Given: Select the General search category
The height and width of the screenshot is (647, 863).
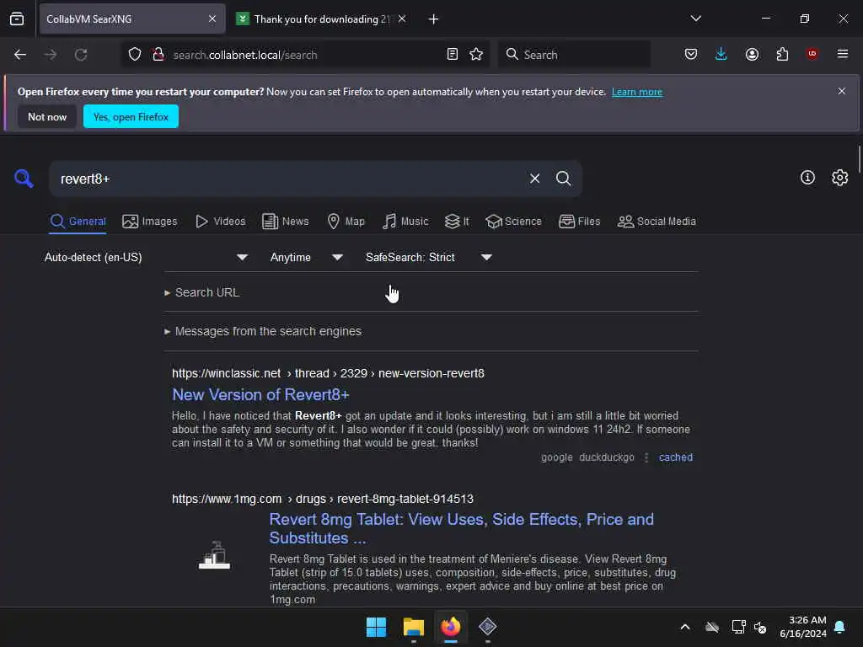Looking at the screenshot, I should click(78, 222).
